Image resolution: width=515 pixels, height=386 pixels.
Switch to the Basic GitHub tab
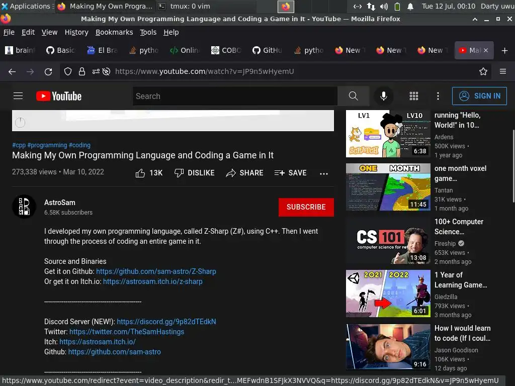(61, 50)
